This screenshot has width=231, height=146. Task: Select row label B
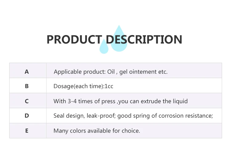(x=27, y=86)
